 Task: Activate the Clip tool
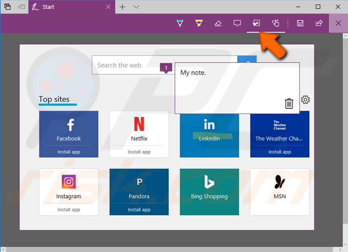(x=256, y=23)
